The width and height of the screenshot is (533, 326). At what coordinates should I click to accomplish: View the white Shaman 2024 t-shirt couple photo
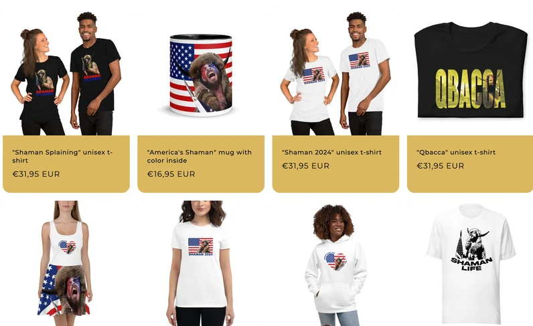tap(335, 72)
